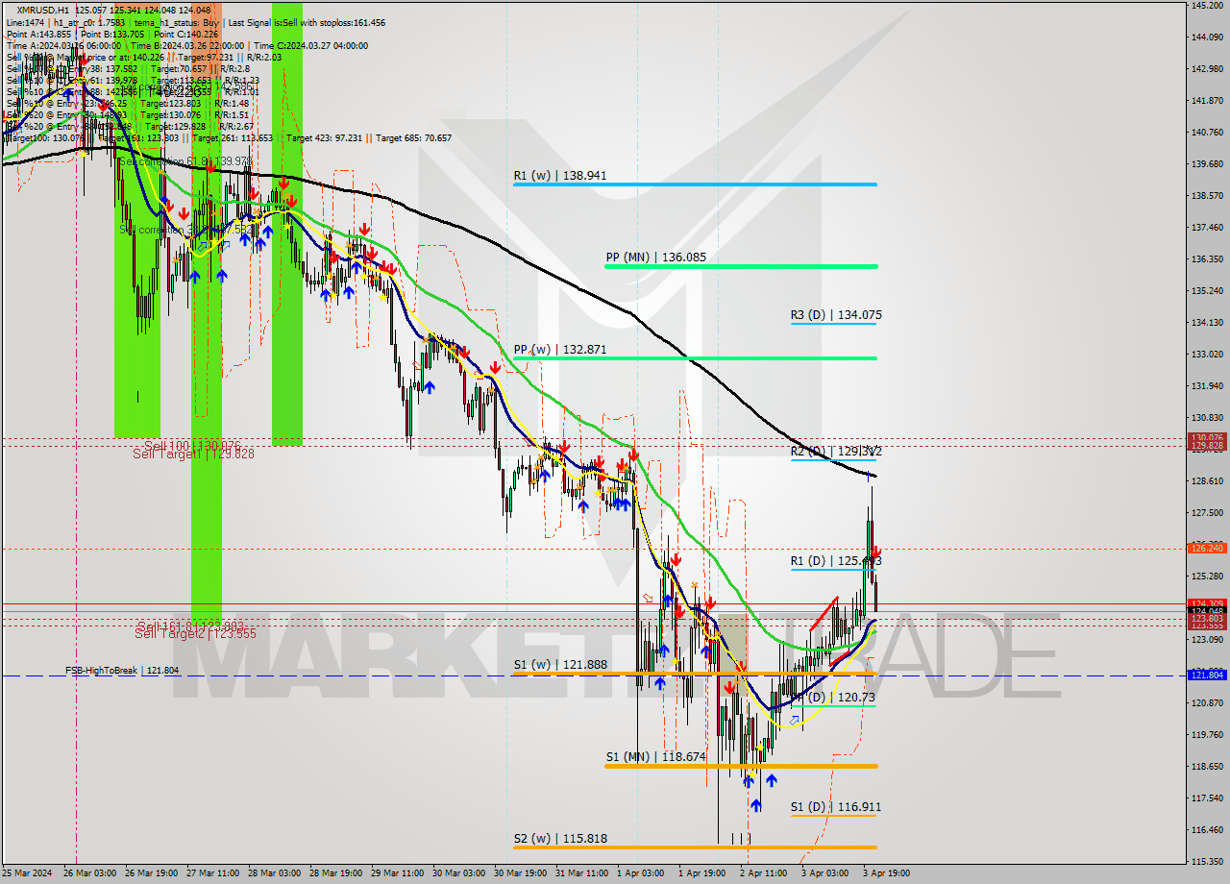Click the '26 Mar 19:00' time label
Screen dimensions: 1230x884
[151, 874]
